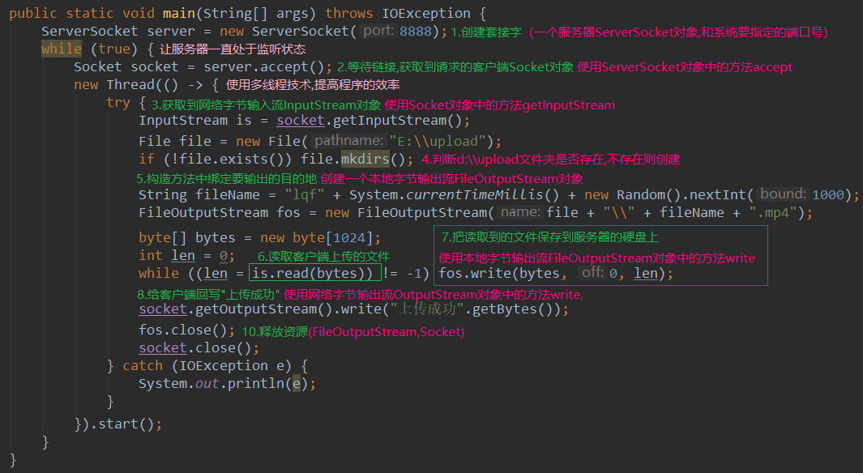Click 'bytes' in byte[] bytes declaration
The width and height of the screenshot is (863, 473).
point(216,237)
